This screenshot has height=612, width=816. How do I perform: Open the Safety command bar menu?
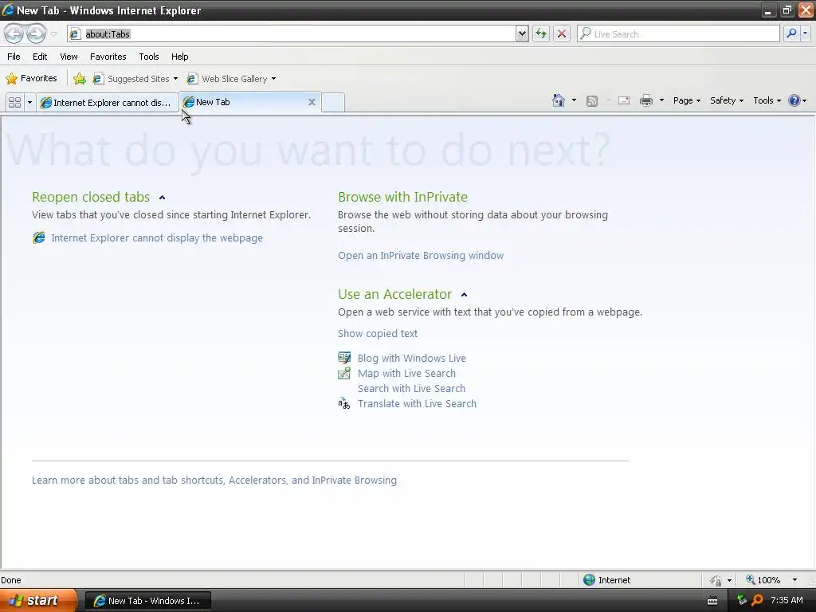(x=727, y=100)
